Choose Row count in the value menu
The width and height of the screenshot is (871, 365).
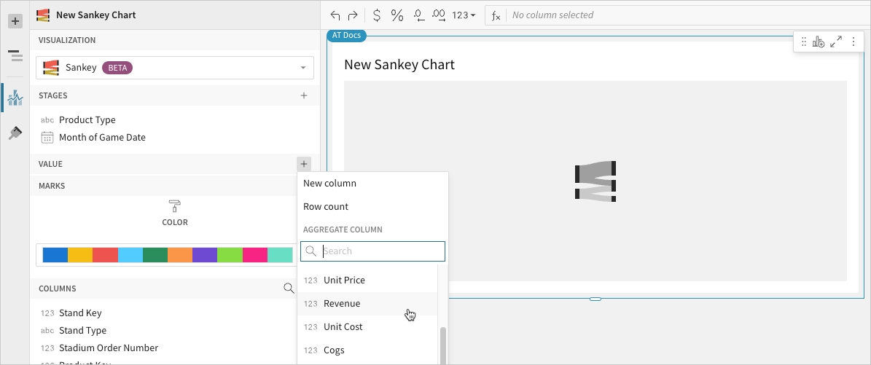(326, 206)
